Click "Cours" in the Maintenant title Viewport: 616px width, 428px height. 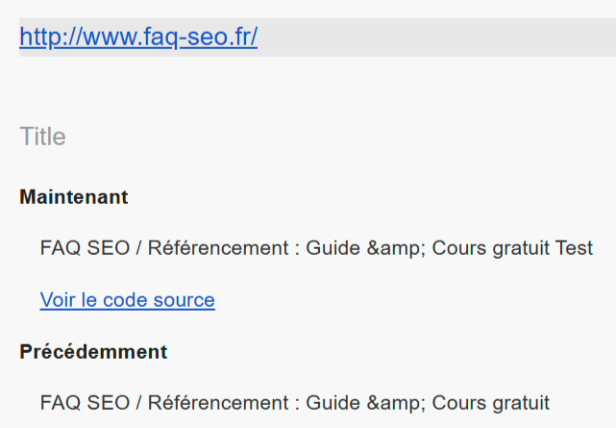coord(457,248)
